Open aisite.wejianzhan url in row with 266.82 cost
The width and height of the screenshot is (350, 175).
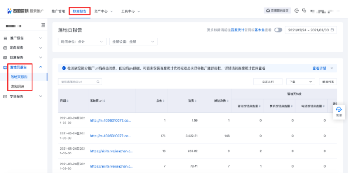point(112,151)
